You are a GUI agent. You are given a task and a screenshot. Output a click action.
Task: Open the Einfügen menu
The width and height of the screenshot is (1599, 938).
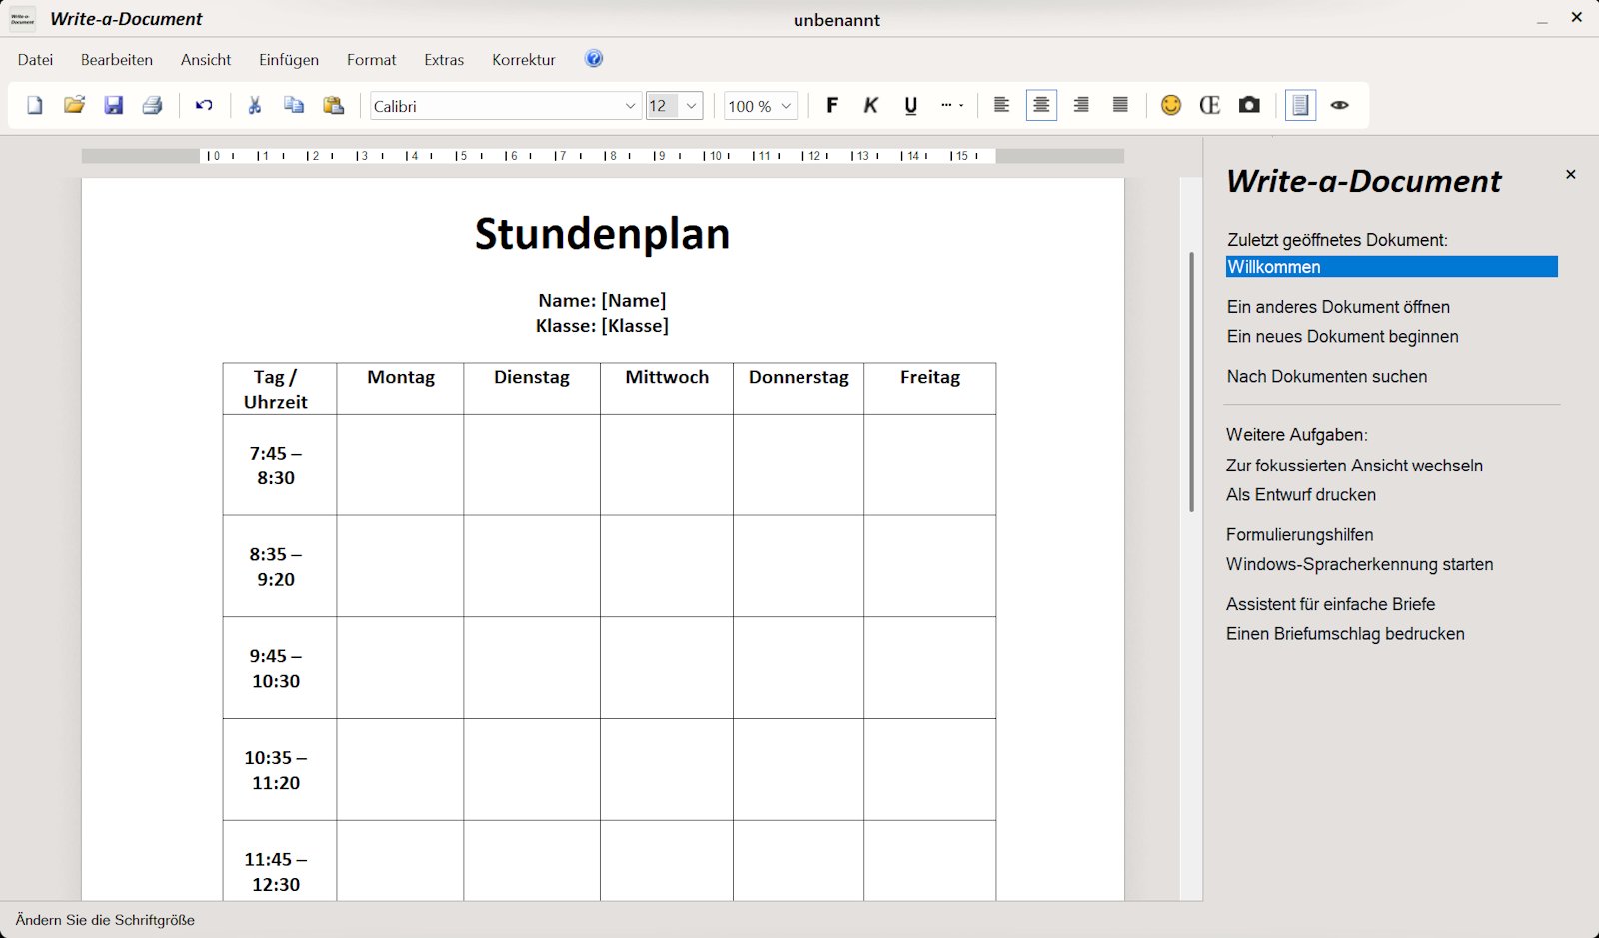point(289,60)
